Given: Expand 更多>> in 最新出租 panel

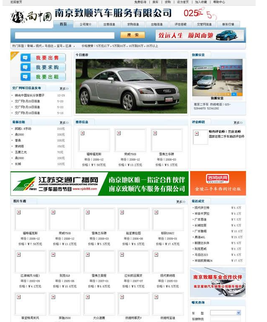Looking at the screenshot, I should 64,123.
